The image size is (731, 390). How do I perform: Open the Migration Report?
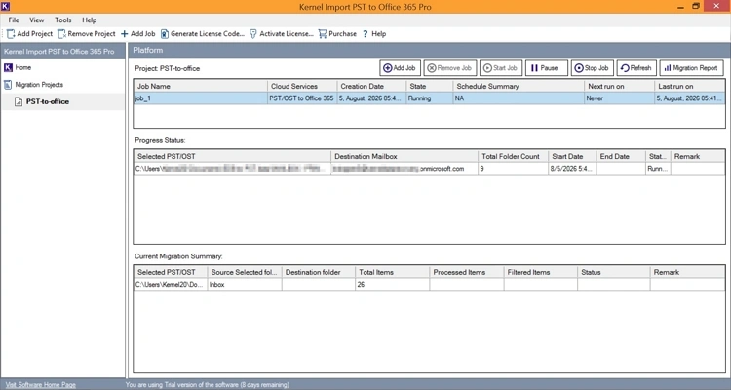[x=691, y=68]
